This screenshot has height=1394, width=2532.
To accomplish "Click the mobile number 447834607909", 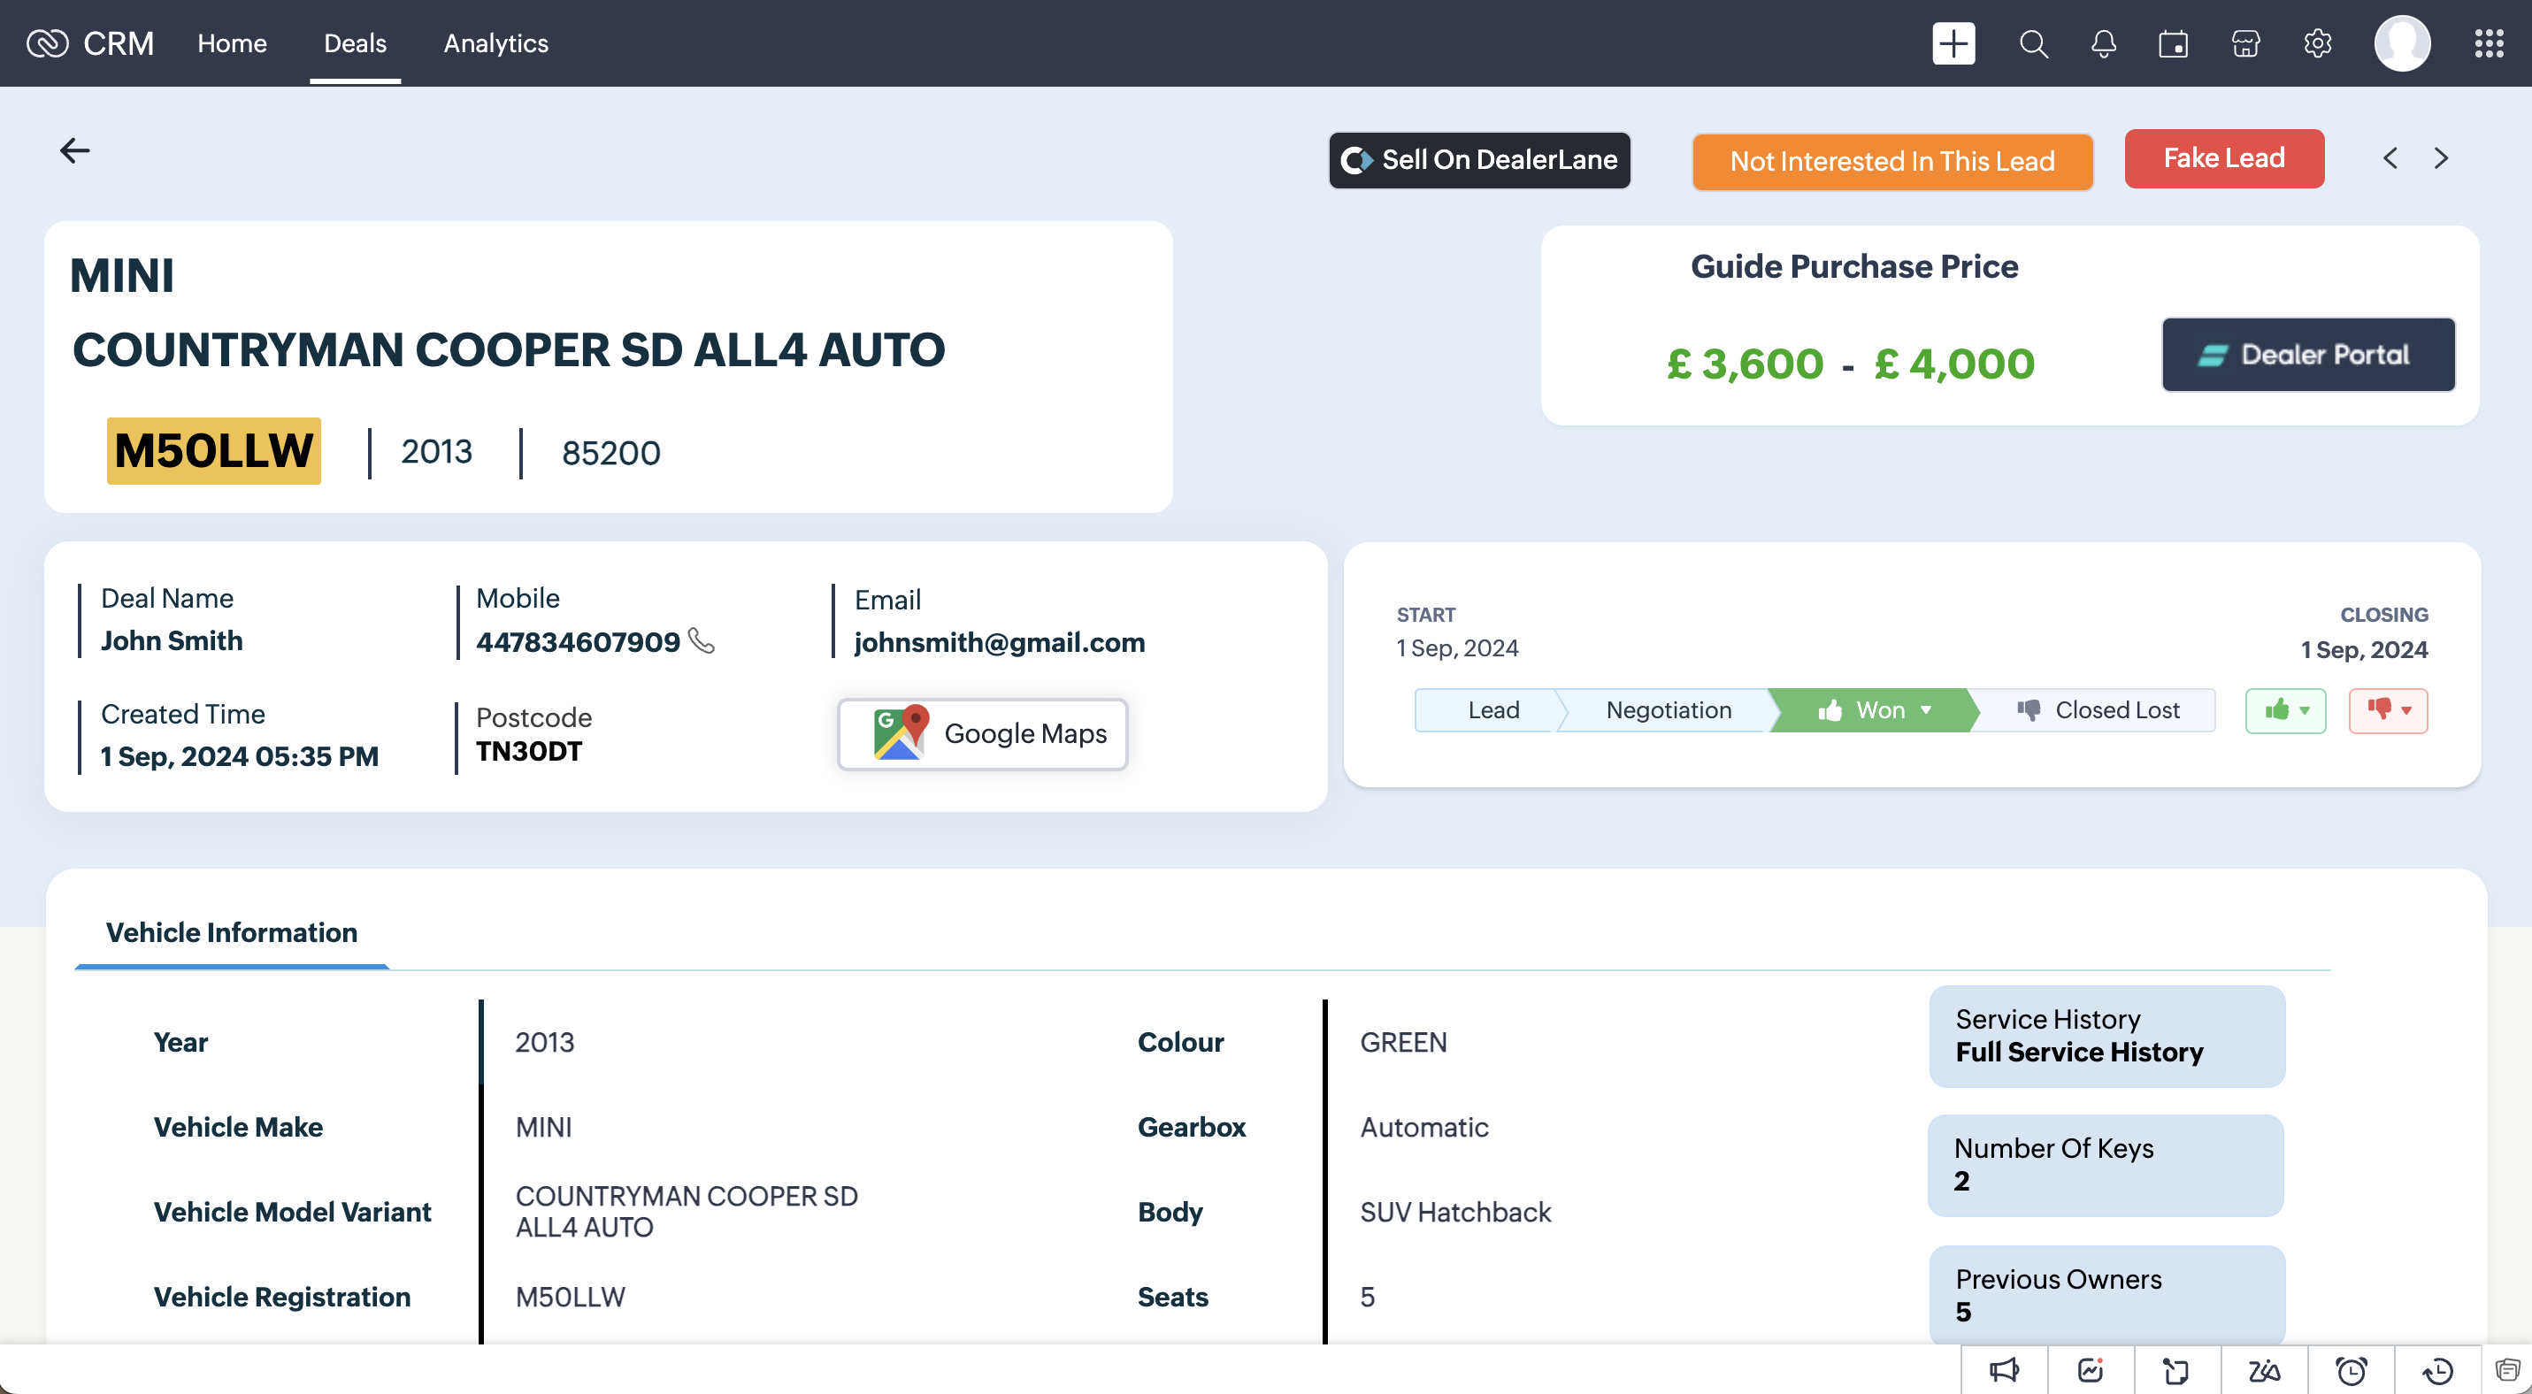I will coord(578,642).
